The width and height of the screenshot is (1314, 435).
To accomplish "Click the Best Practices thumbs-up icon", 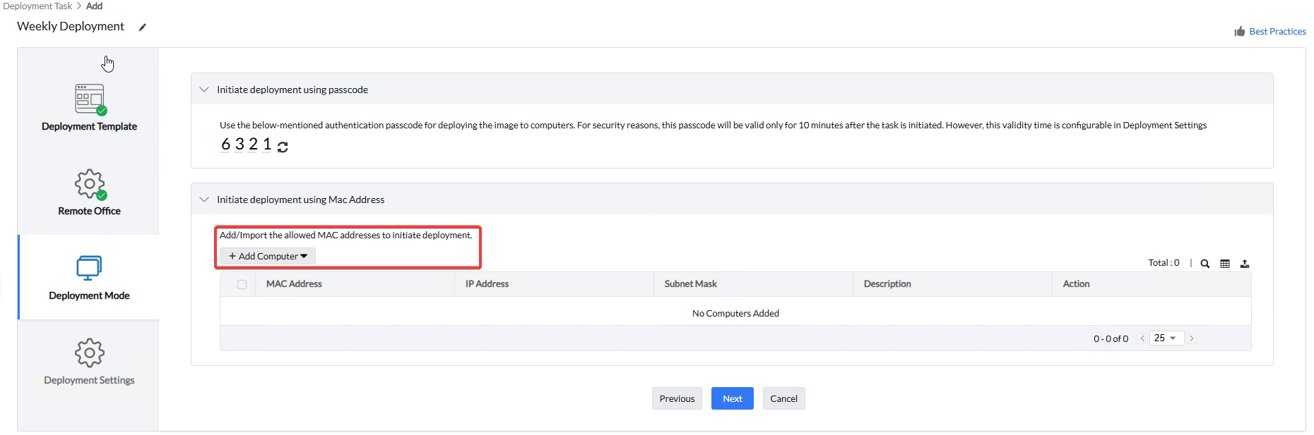I will (1239, 32).
